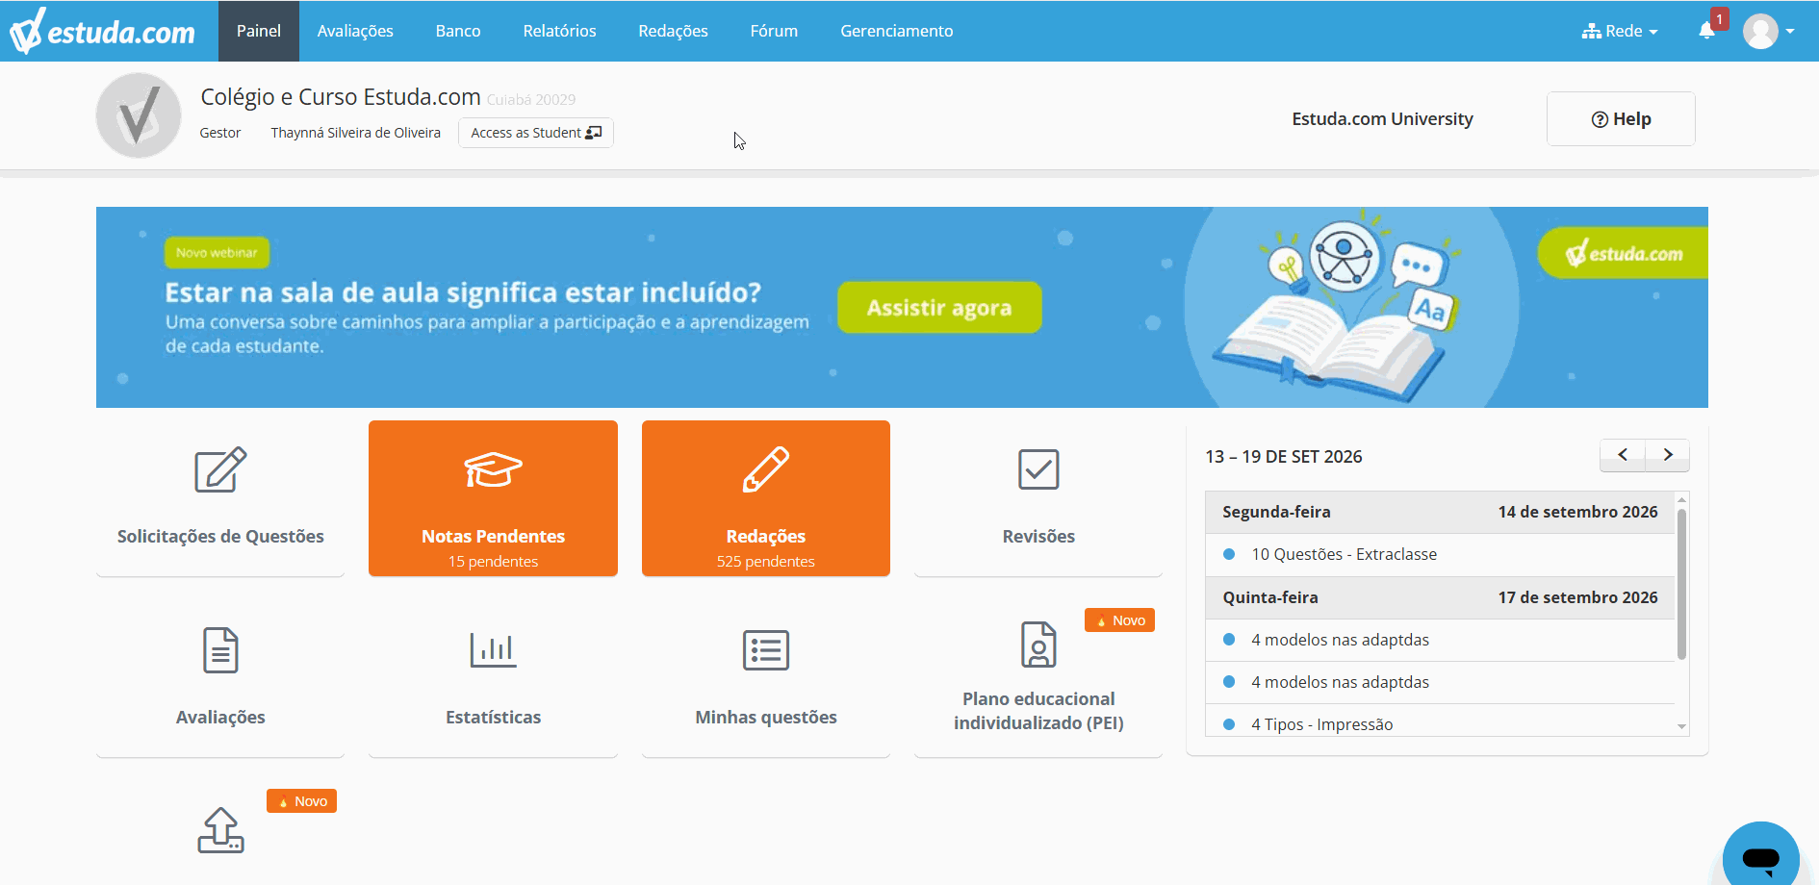Open the Relatórios menu

click(560, 31)
